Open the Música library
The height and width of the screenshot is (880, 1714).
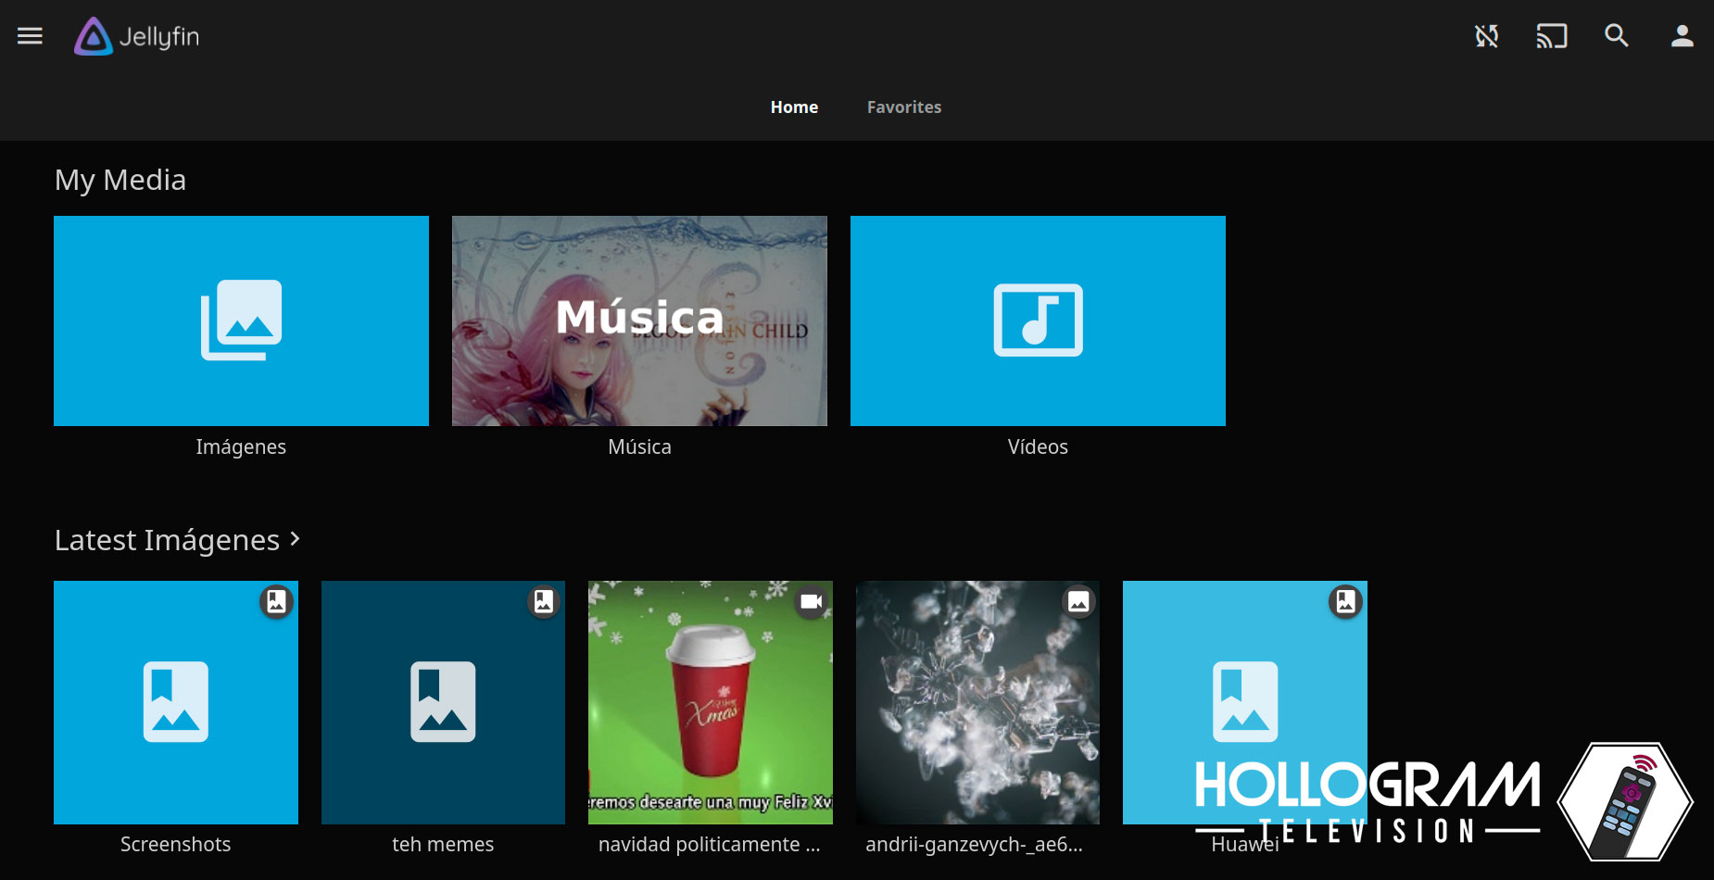click(x=639, y=321)
